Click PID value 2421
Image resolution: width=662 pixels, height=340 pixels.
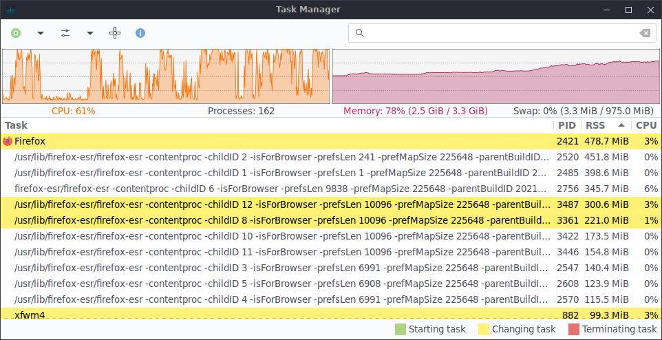point(566,142)
